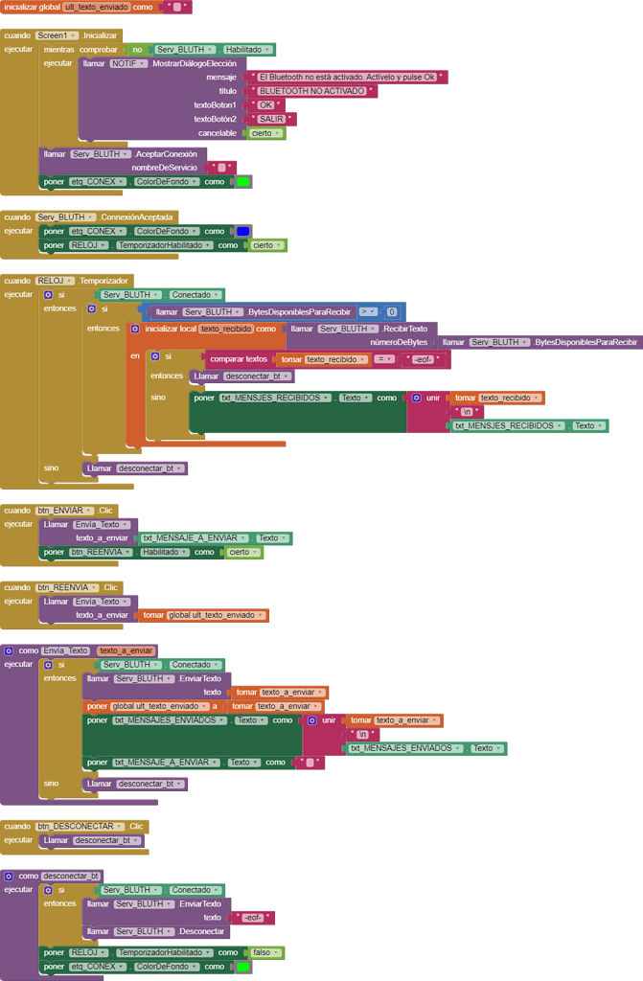643x981 pixels.
Task: Click the global ult_texto_enviado variable name
Action: click(x=95, y=7)
